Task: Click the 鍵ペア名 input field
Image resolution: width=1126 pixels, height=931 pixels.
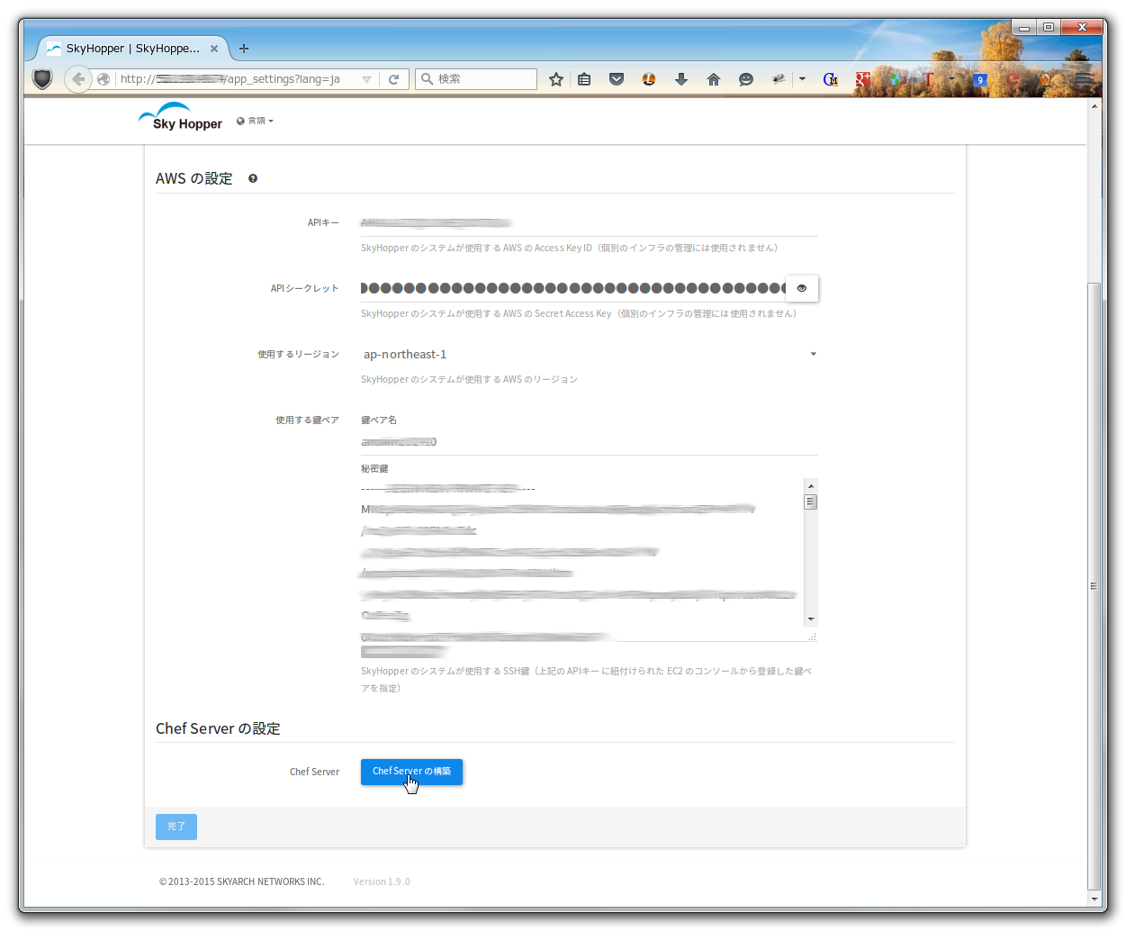Action: coord(590,442)
